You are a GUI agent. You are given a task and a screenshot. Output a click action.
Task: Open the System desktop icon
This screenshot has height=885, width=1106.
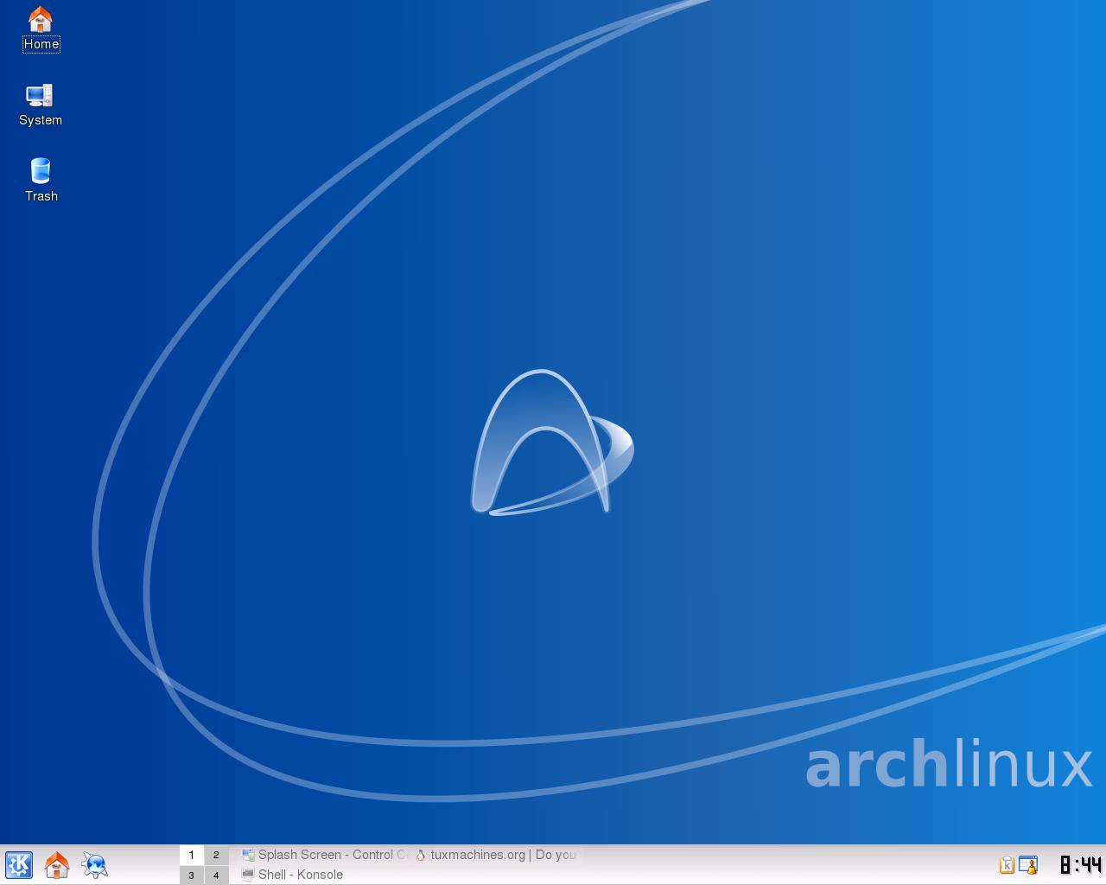[x=41, y=105]
